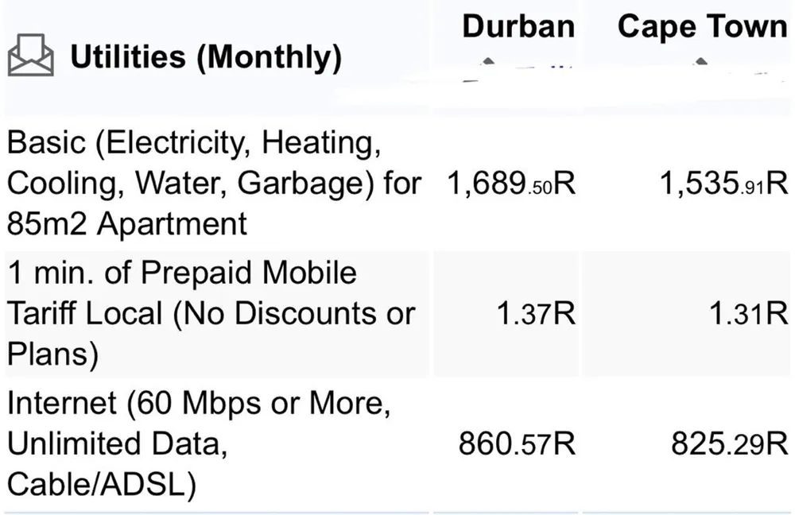Click the text No Discounts or Plans
The image size is (795, 515).
[211, 334]
